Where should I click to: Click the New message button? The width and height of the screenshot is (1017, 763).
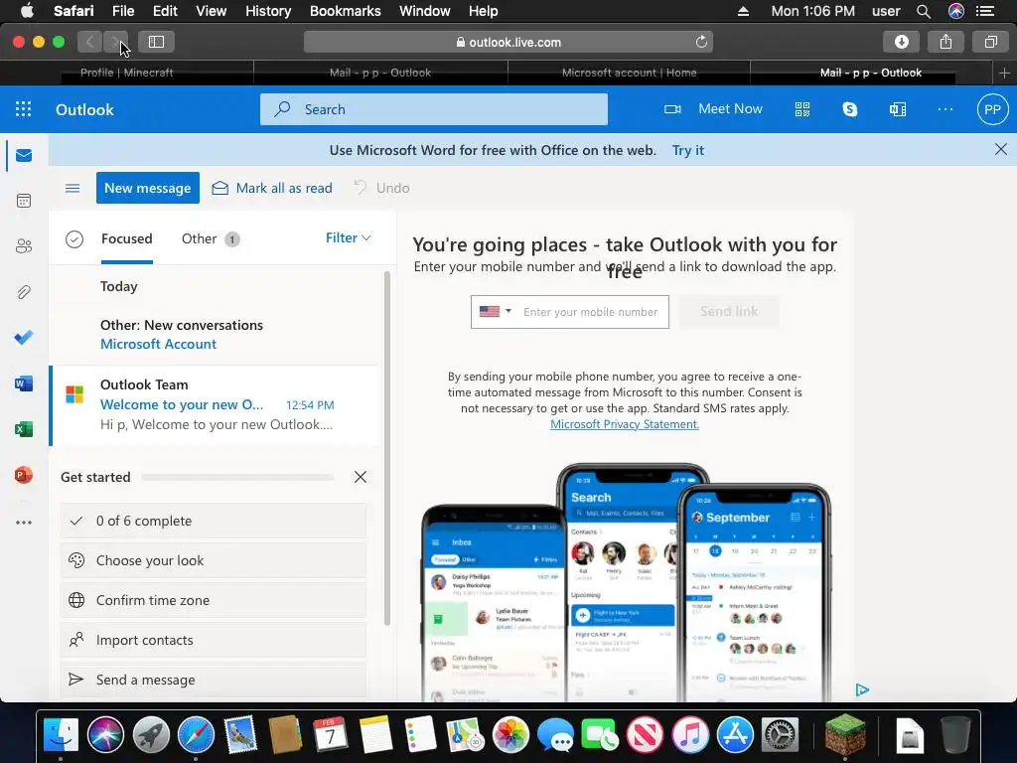[148, 188]
